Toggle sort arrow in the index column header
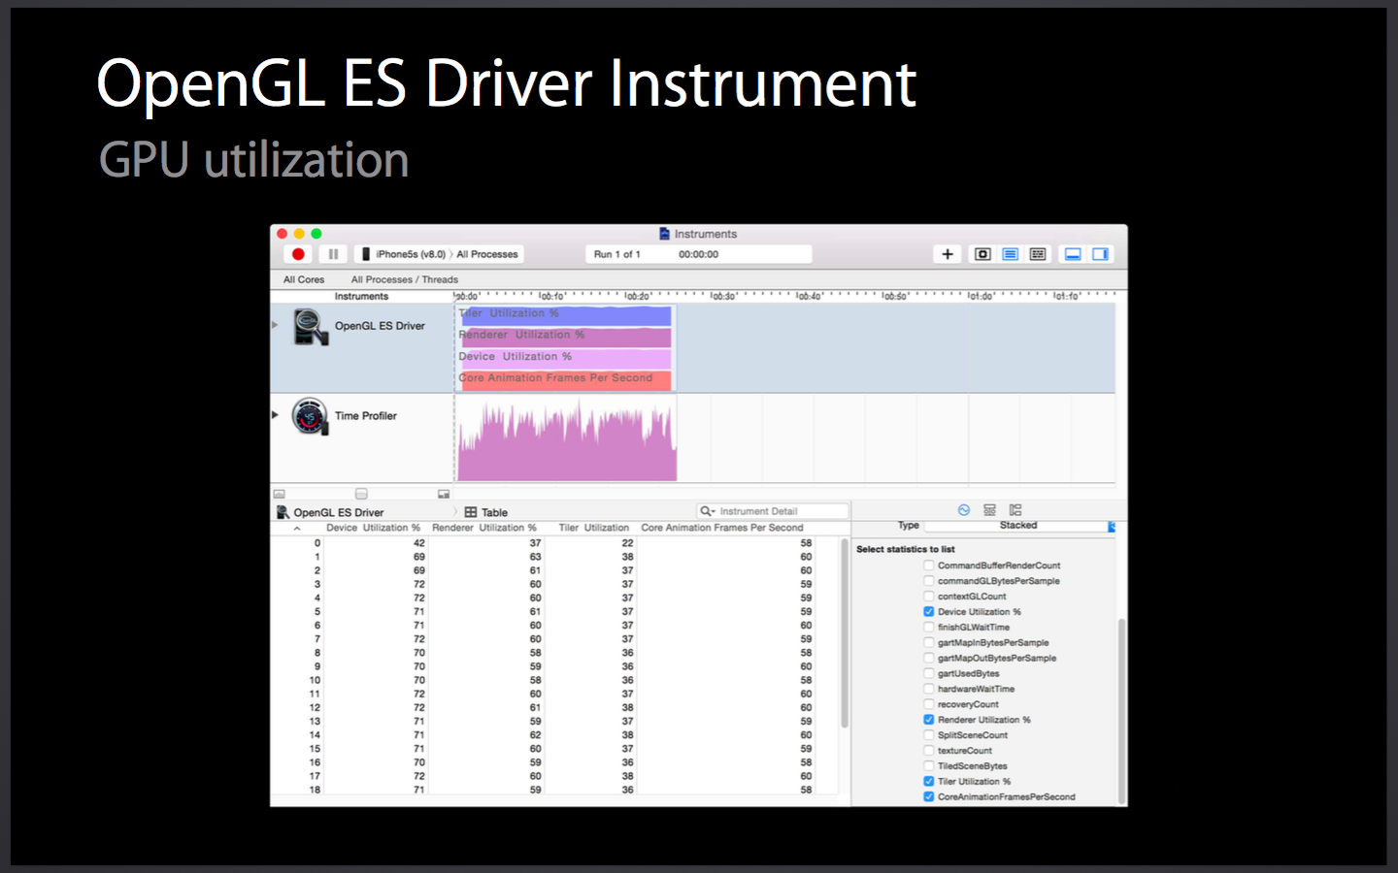The width and height of the screenshot is (1398, 873). click(297, 529)
